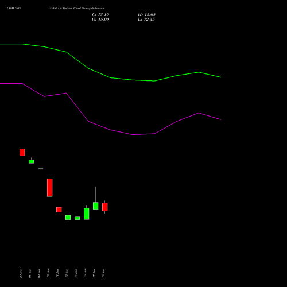Select the green 12 Jun candlestick
Image resolution: width=287 pixels, height=287 pixels.
tap(68, 218)
